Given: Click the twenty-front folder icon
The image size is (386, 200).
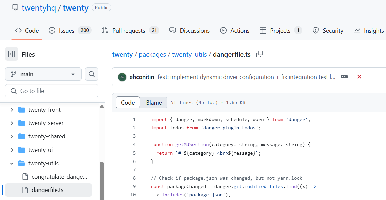Looking at the screenshot, I should (22, 110).
